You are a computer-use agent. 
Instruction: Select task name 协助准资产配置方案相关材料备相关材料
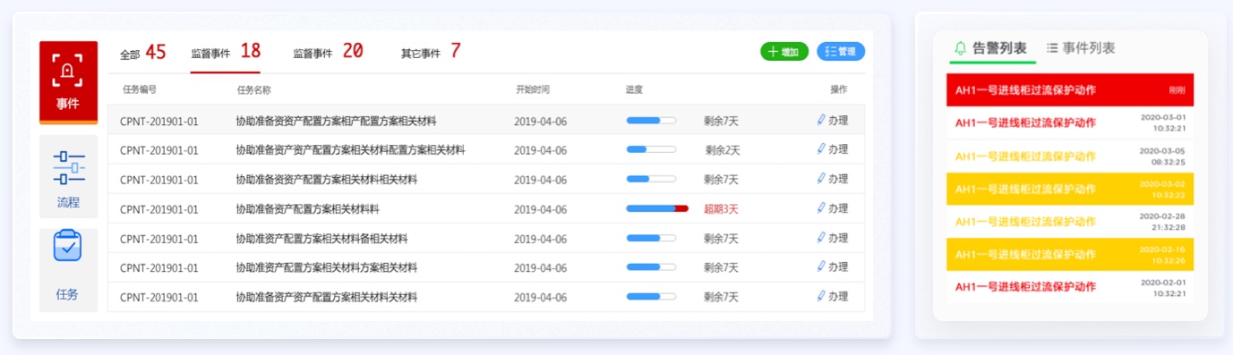pos(321,239)
